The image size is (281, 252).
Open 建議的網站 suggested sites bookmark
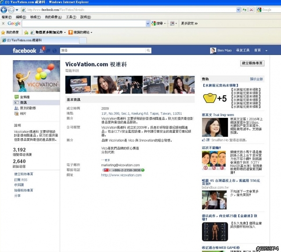(80, 32)
